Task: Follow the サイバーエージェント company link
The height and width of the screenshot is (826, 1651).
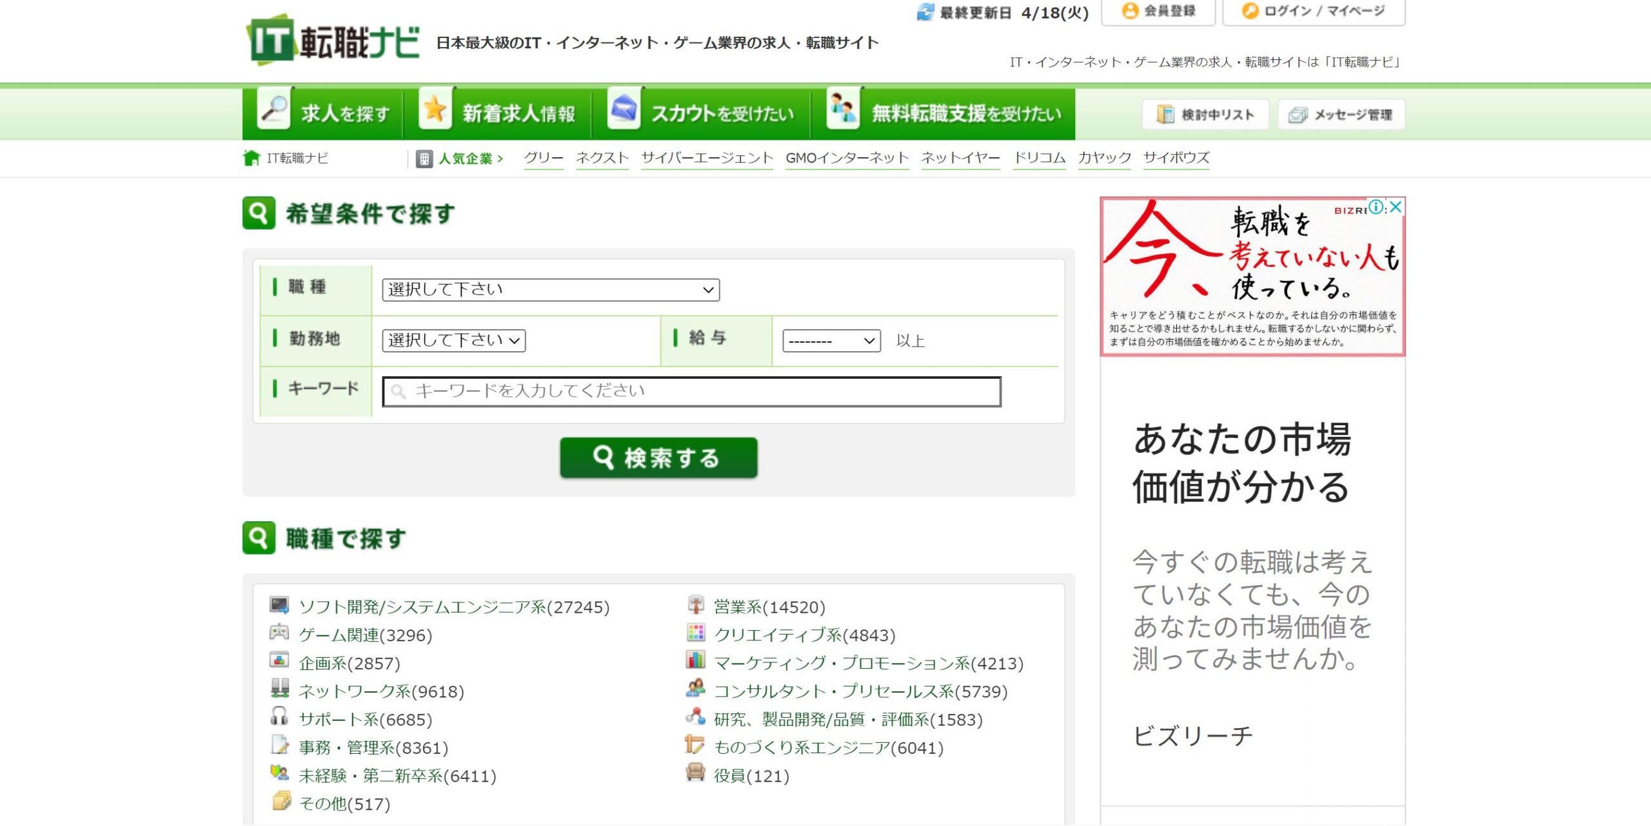Action: click(x=707, y=158)
